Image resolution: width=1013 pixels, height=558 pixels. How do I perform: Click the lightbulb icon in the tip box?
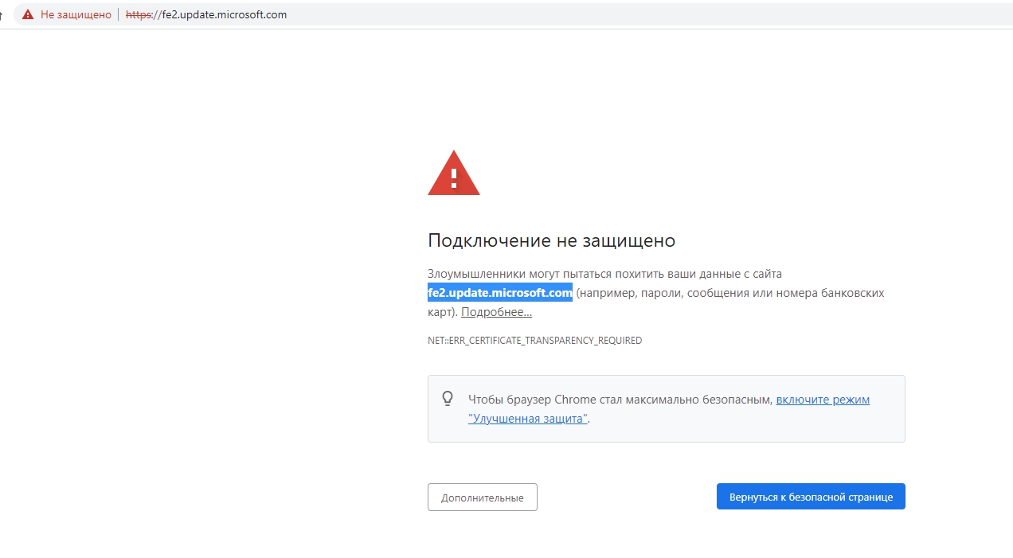click(448, 399)
